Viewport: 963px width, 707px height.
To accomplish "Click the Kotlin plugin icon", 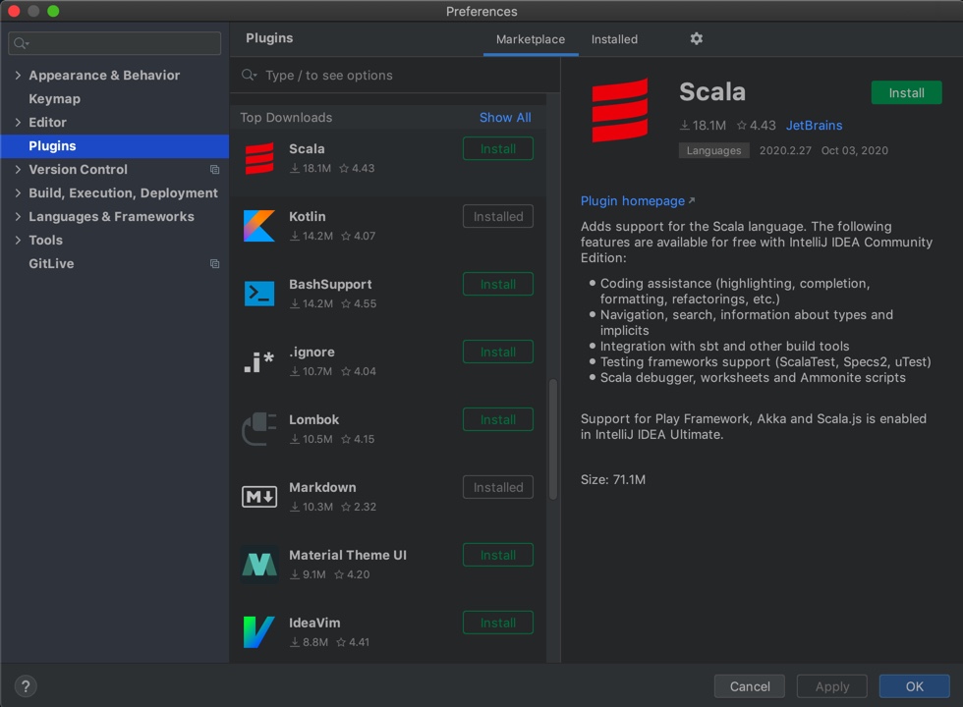I will (x=259, y=226).
